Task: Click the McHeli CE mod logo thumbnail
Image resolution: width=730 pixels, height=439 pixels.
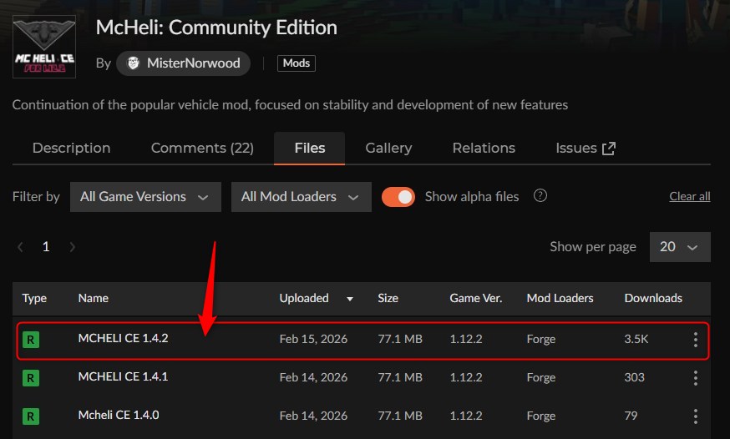Action: click(44, 47)
